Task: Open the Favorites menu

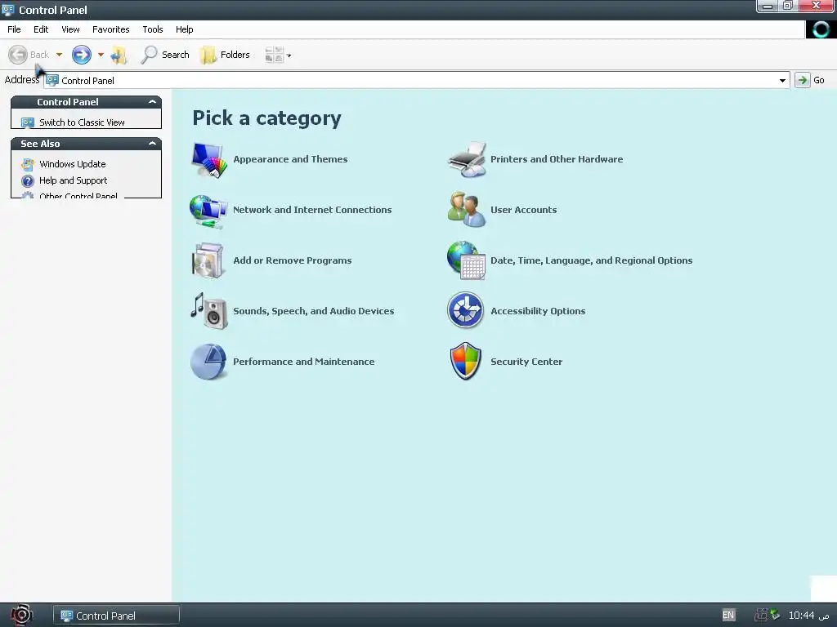Action: [x=110, y=29]
